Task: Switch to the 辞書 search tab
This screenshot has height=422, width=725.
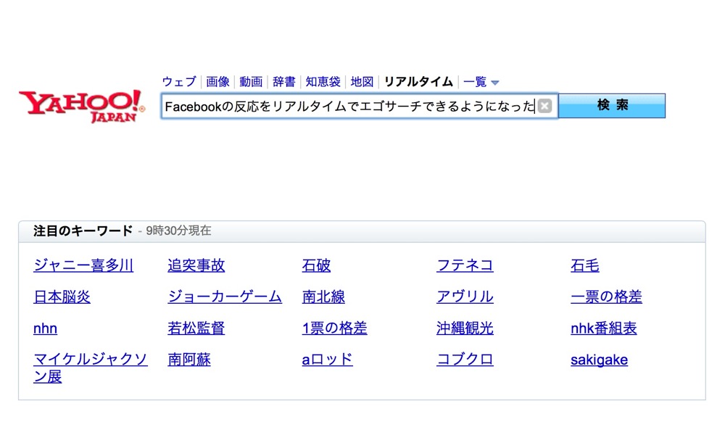Action: pos(284,82)
